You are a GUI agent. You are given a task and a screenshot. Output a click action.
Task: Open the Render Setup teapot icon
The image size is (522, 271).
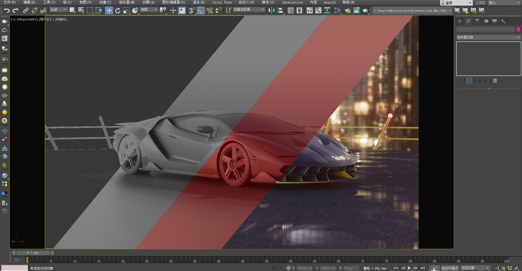coord(347,11)
